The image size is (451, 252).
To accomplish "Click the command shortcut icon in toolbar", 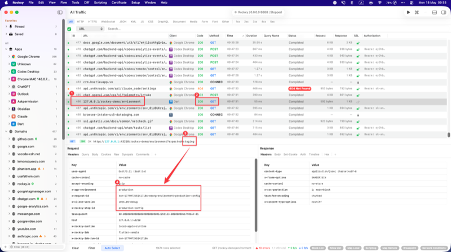I will point(417,12).
